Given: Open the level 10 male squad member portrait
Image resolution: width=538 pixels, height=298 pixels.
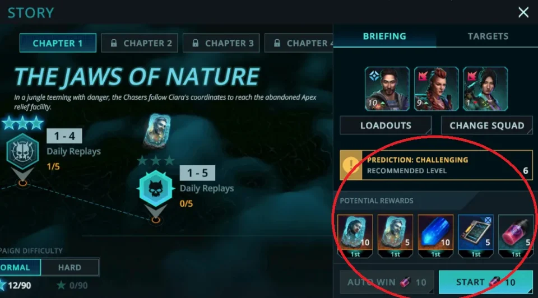Looking at the screenshot, I should coord(387,89).
